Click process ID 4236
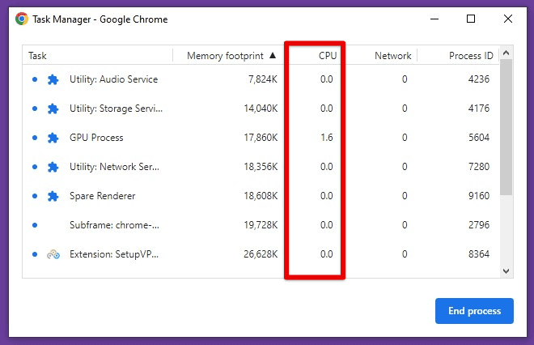The image size is (534, 345). (479, 79)
